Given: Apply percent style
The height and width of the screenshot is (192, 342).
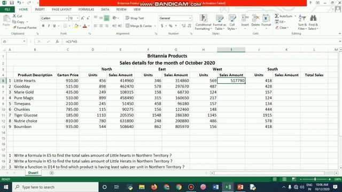Looking at the screenshot, I should [x=170, y=26].
